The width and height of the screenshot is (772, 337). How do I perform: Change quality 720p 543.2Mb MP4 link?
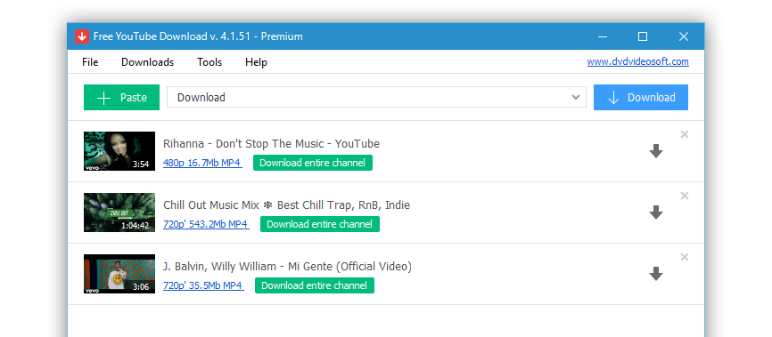coord(206,224)
